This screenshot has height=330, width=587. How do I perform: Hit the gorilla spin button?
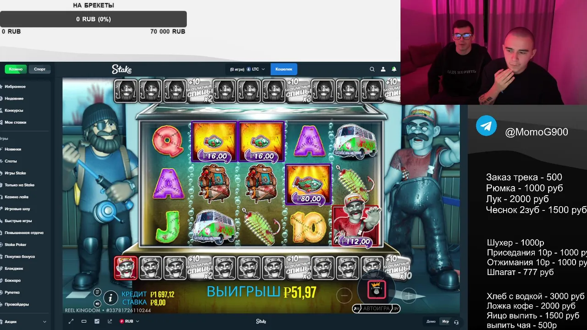[x=377, y=289]
